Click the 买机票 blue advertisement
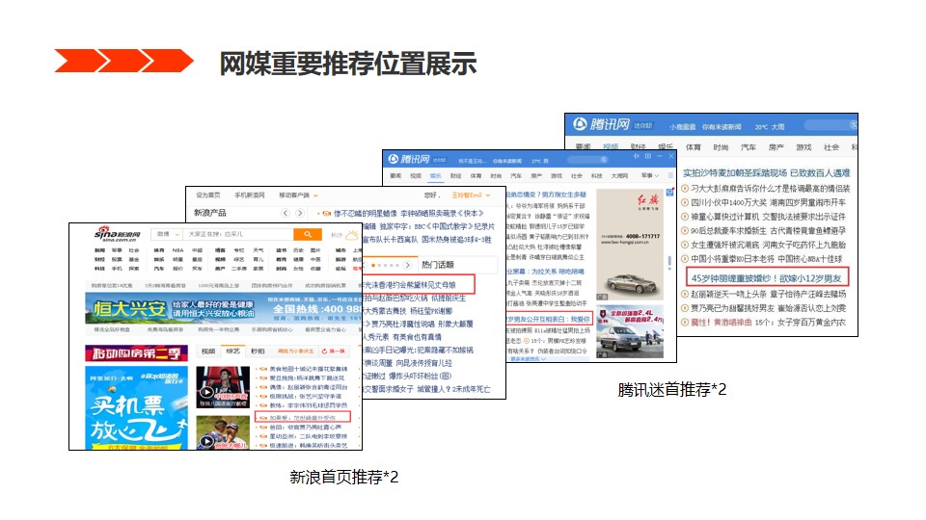The image size is (926, 520). click(x=136, y=408)
